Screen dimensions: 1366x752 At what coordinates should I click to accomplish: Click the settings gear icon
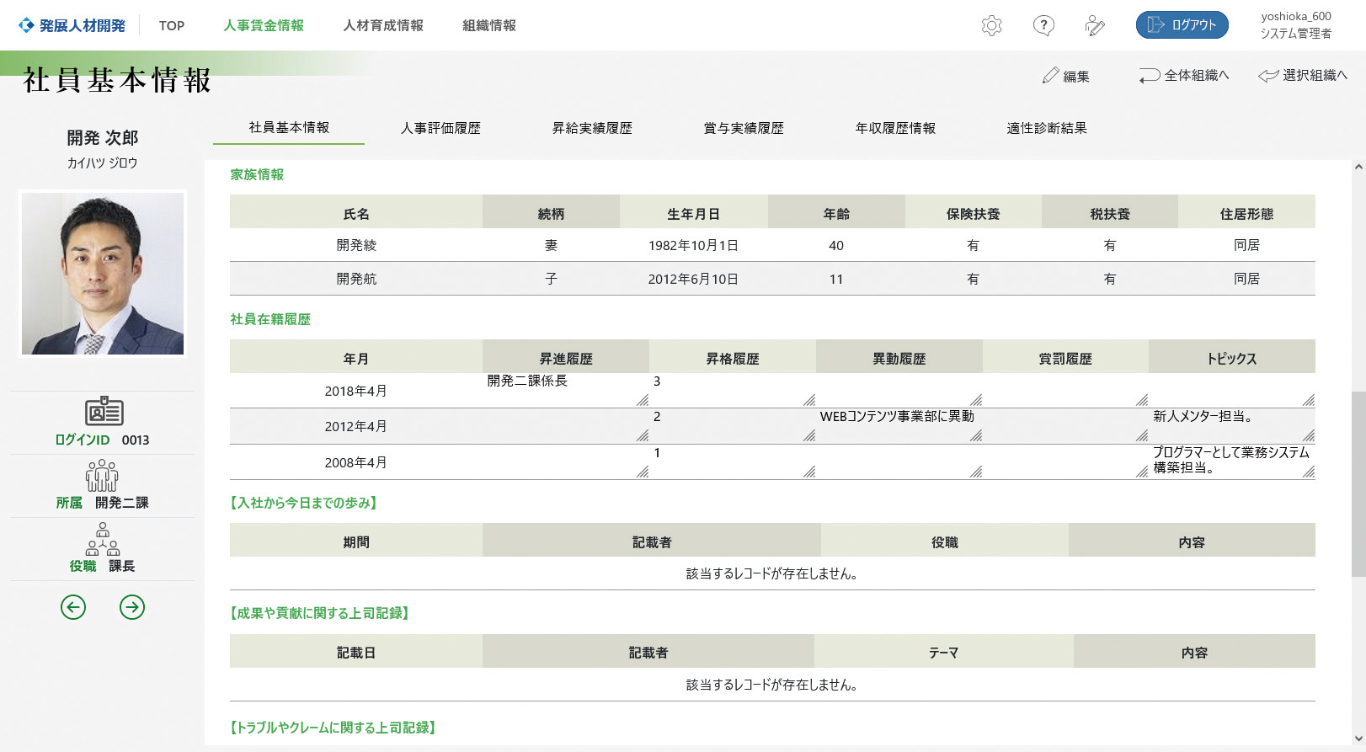click(x=992, y=25)
